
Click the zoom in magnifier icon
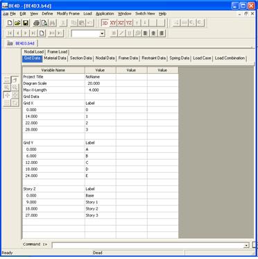click(x=7, y=87)
